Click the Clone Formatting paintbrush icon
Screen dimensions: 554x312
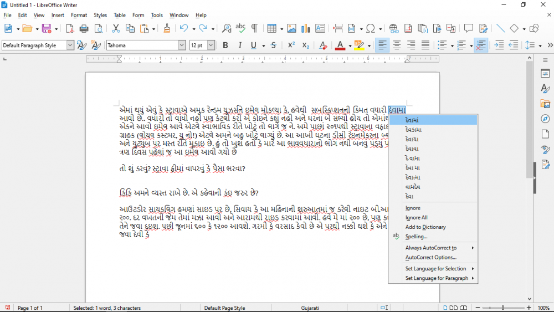coord(167,28)
